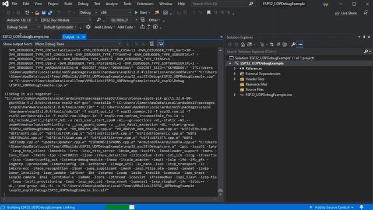This screenshot has height=210, width=373.
Task: Click the Output window vertical scrollbar
Action: coord(220,121)
